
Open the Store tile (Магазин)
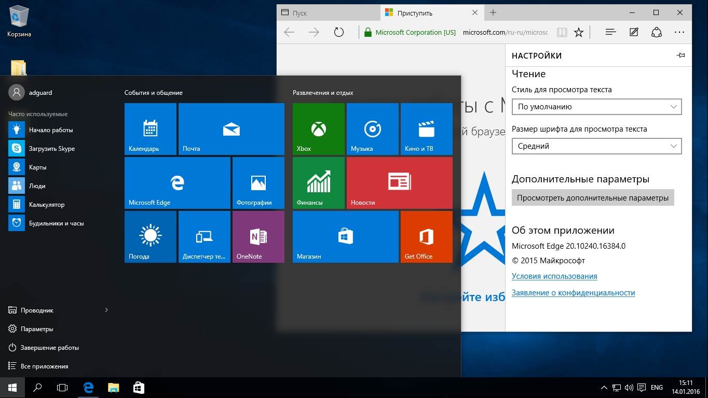[346, 237]
